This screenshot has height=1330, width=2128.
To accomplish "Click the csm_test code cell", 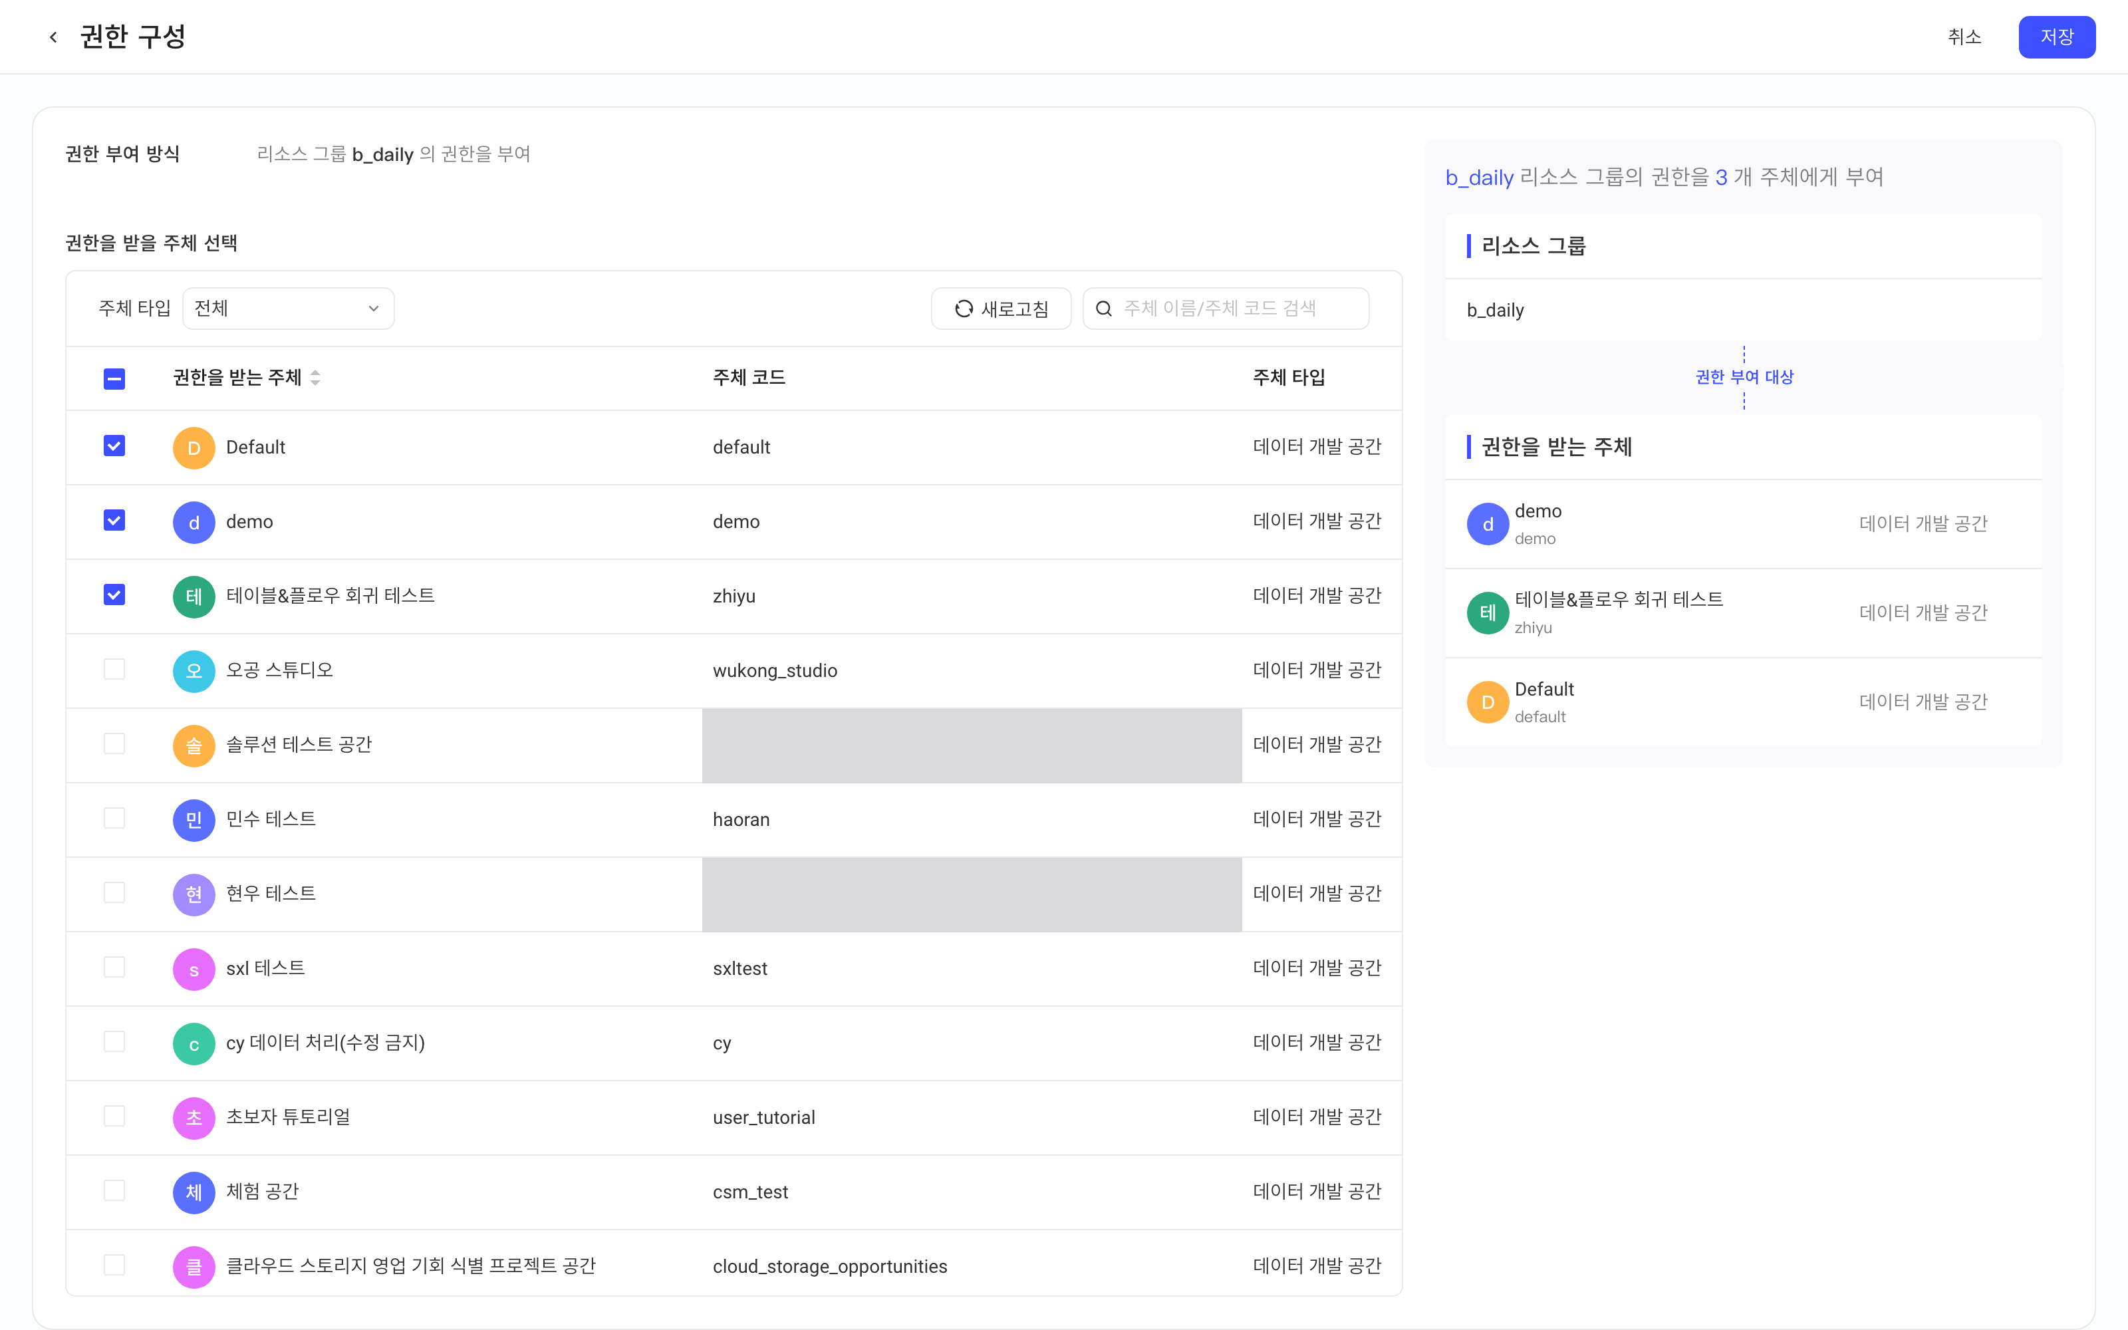I will click(750, 1193).
